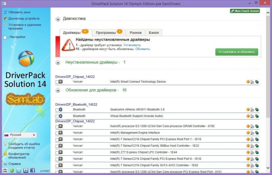
Task: Click driver info icon for SMBus Host Controller
Action: [x=252, y=146]
